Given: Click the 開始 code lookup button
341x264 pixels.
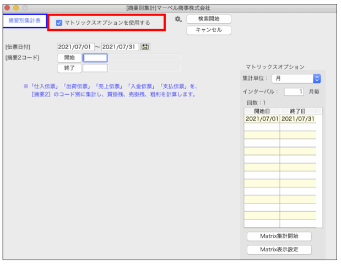Looking at the screenshot, I should [x=69, y=58].
